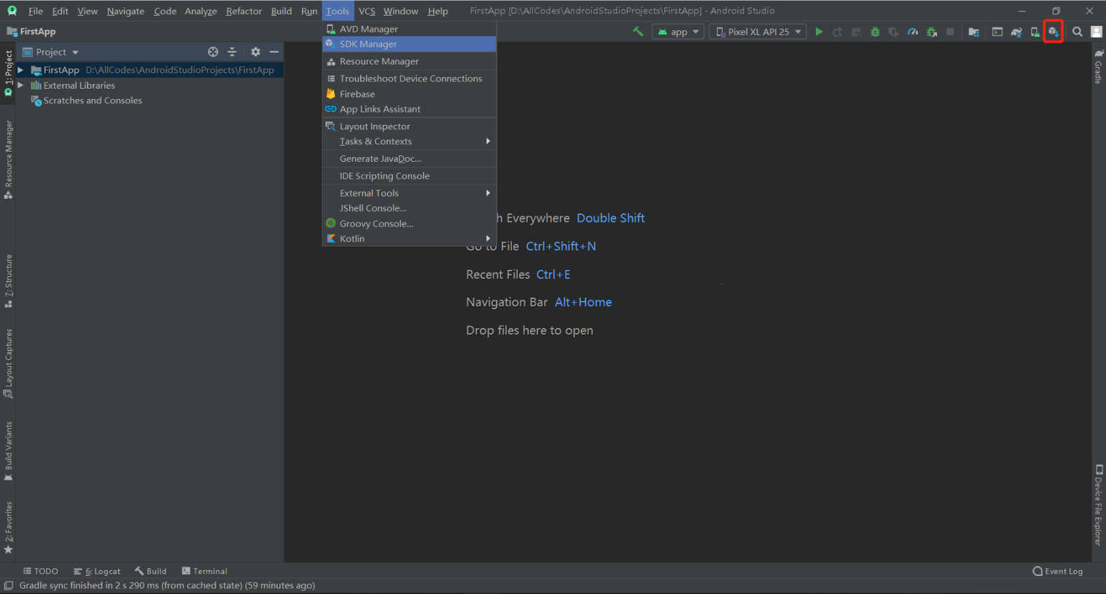This screenshot has height=594, width=1106.
Task: Expand the FirstApp project tree node
Action: pyautogui.click(x=21, y=70)
